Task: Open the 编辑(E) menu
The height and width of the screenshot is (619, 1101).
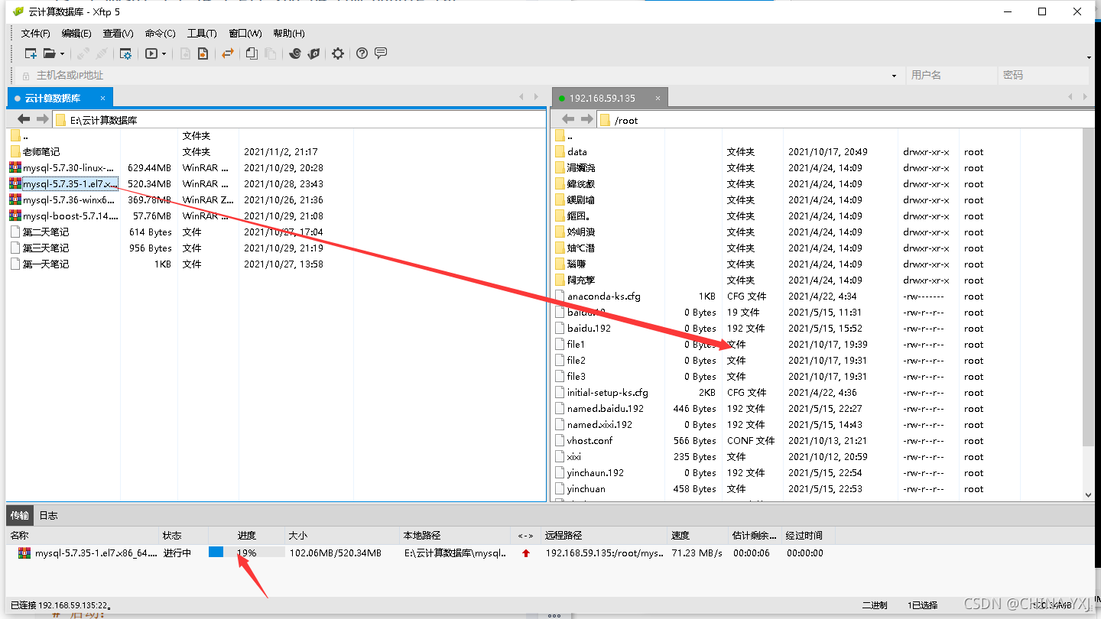Action: 76,34
